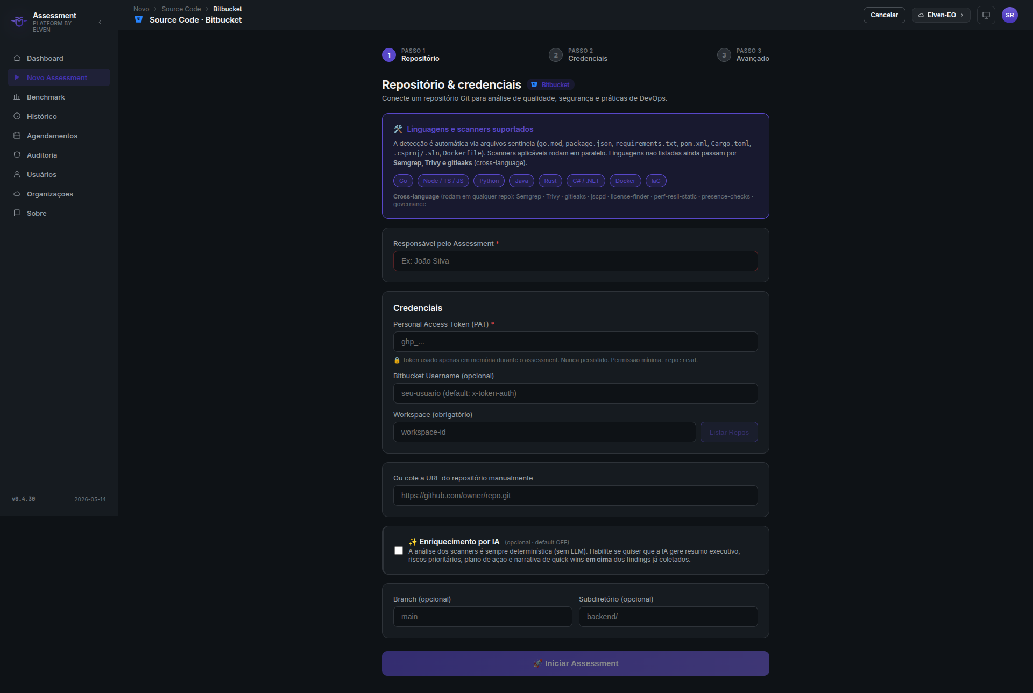Click the tools icon by Linguagens e scanners

(x=398, y=129)
